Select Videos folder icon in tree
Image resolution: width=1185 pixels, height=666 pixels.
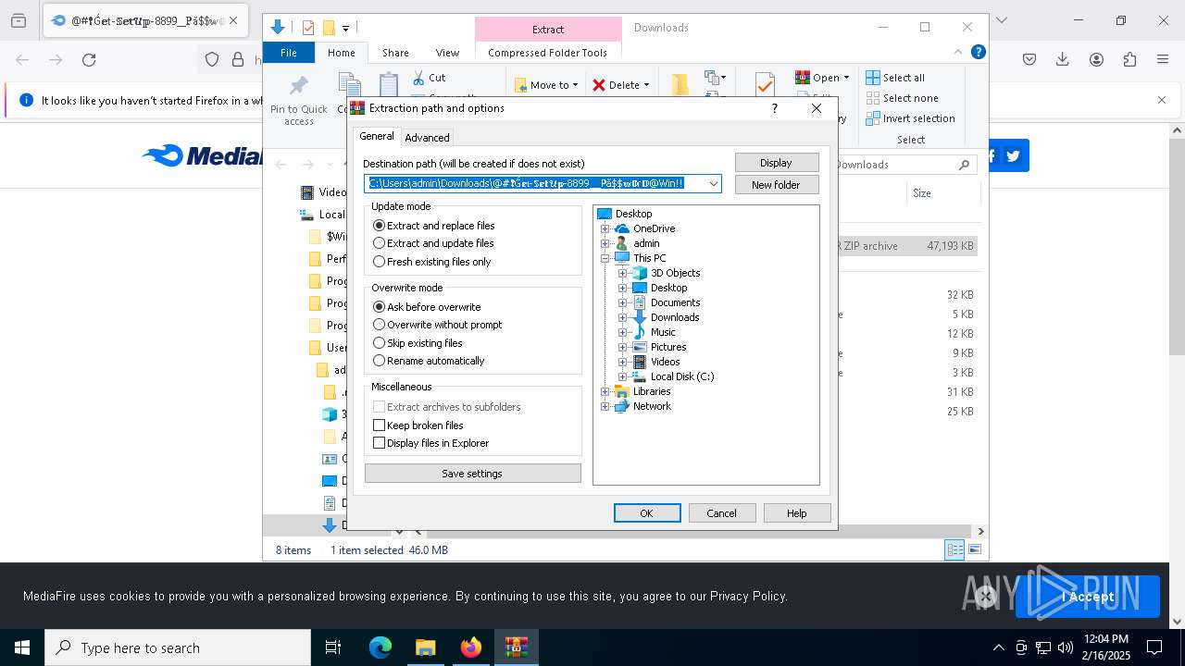639,362
